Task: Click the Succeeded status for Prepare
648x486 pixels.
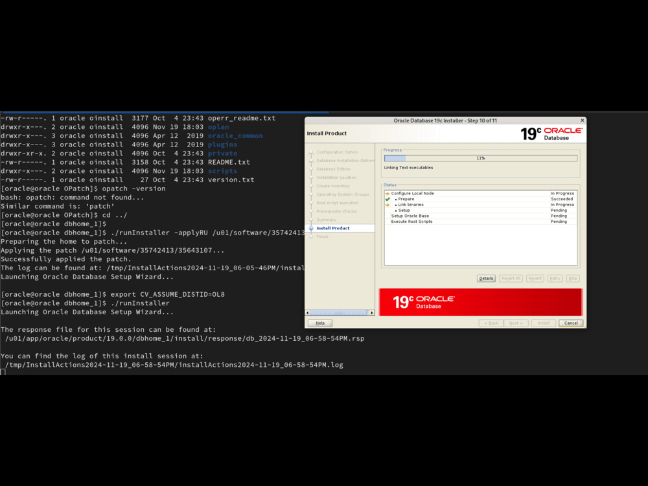Action: click(562, 199)
